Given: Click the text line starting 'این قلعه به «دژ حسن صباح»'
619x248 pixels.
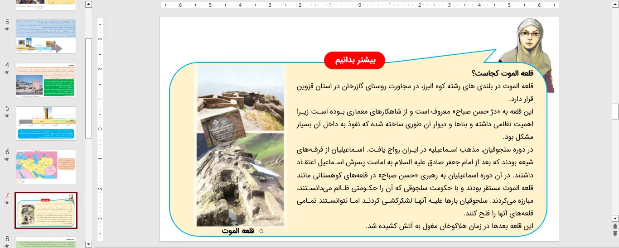Looking at the screenshot, I should [416, 111].
